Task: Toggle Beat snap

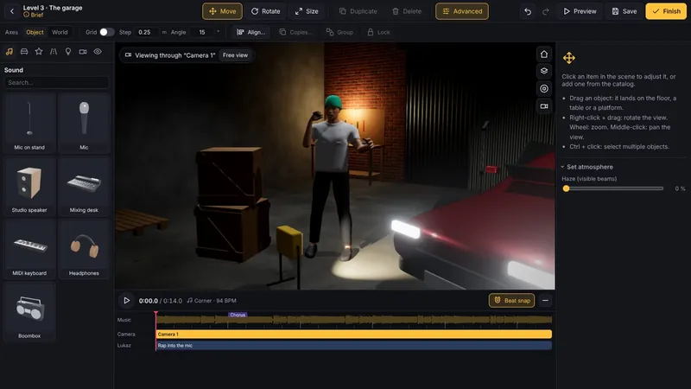Action: [511, 300]
